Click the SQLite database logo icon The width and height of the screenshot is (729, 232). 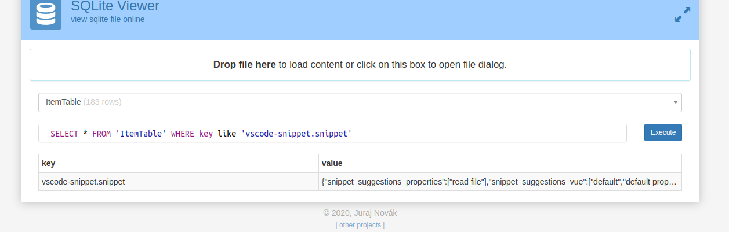46,14
